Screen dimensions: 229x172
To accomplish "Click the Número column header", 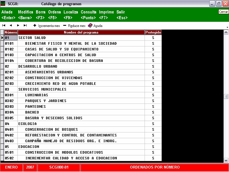I will coord(11,32).
